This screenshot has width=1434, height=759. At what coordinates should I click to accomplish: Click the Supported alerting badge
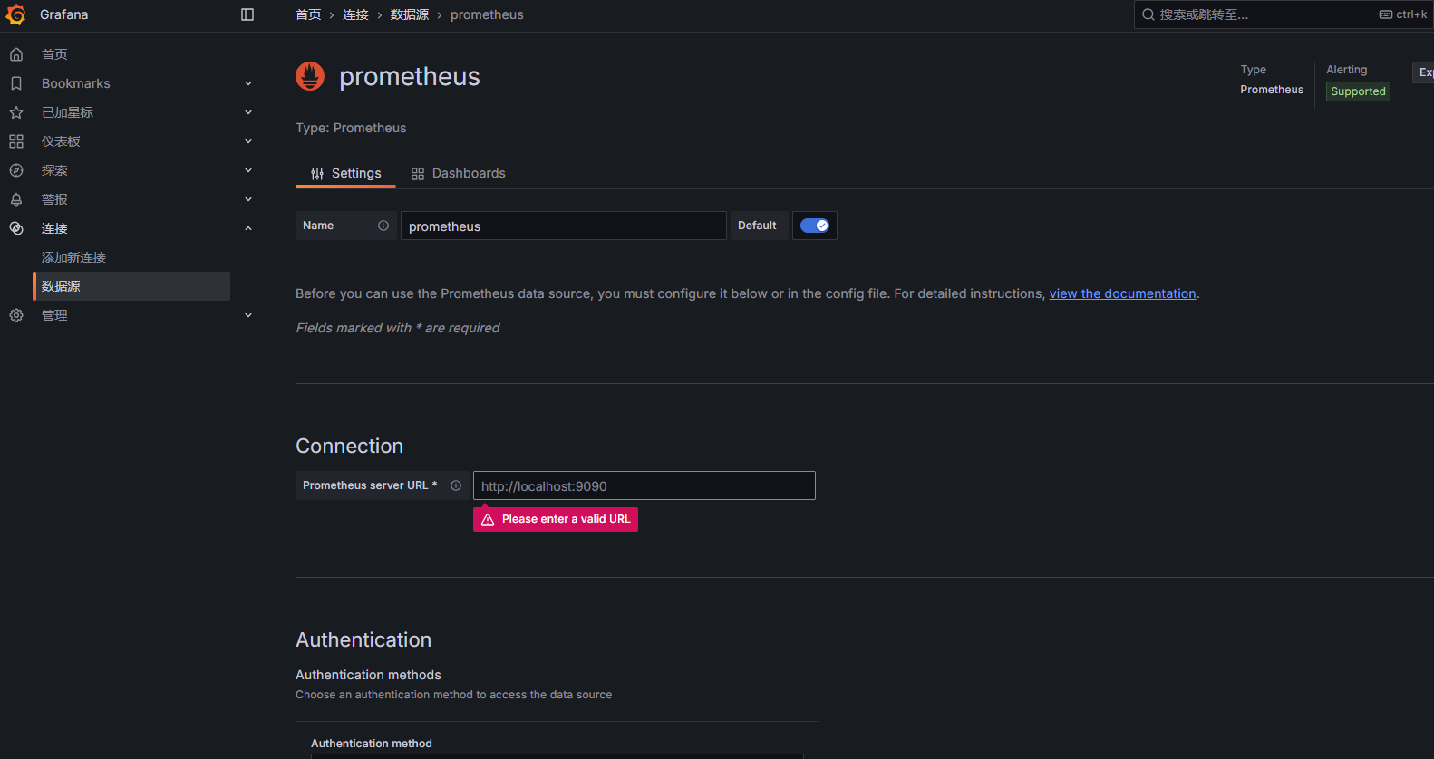pos(1358,91)
